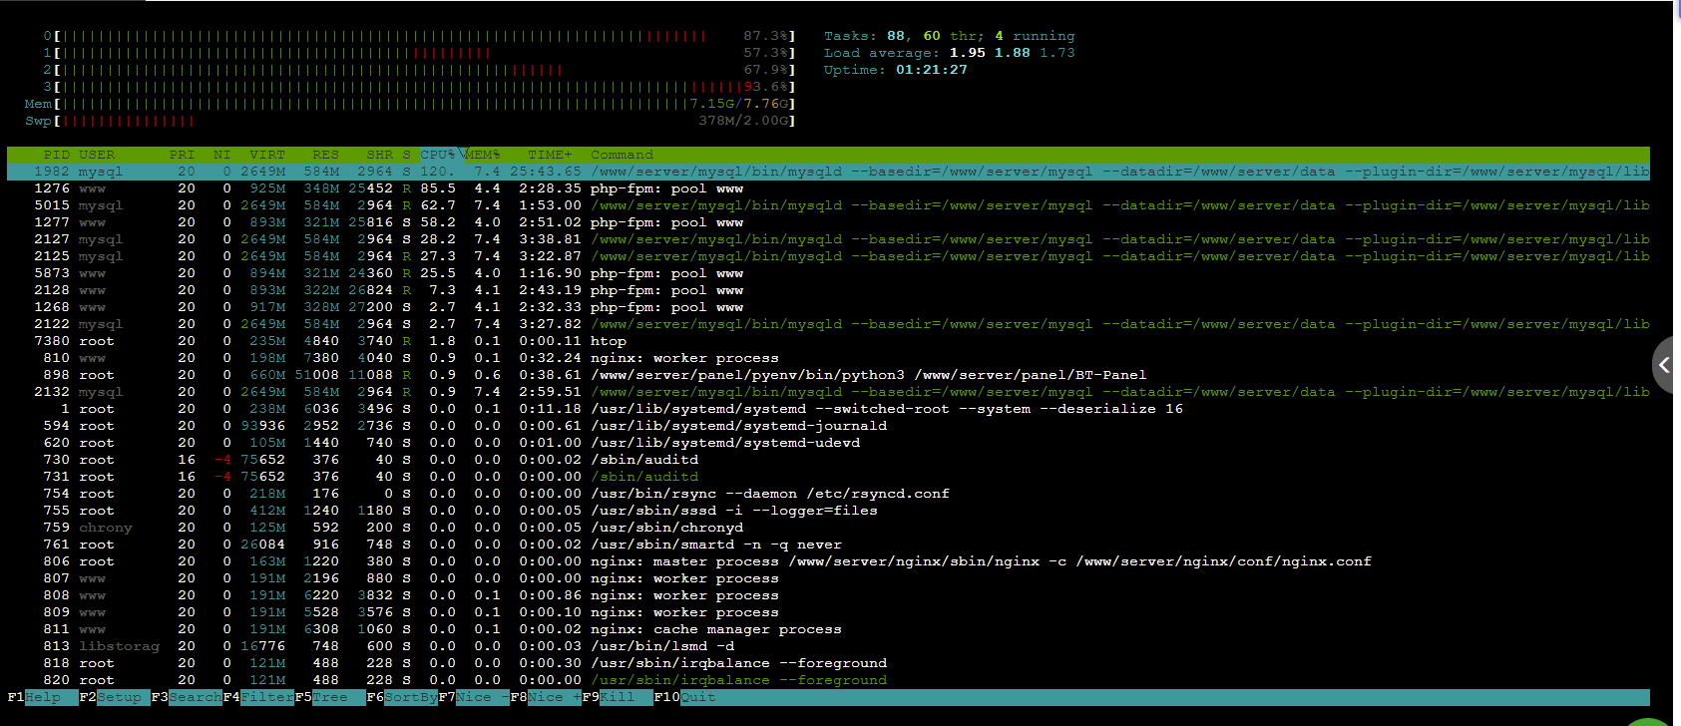Select php-fpm process with PID 1276
The height and width of the screenshot is (726, 1681).
[x=828, y=188]
